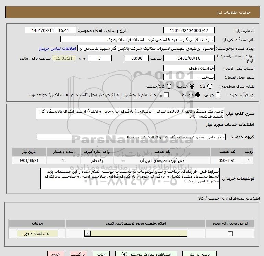The width and height of the screenshot is (264, 256).
Task: Toggle the الزامی بودن ارائه مجوز checkbox
Action: click(230, 234)
